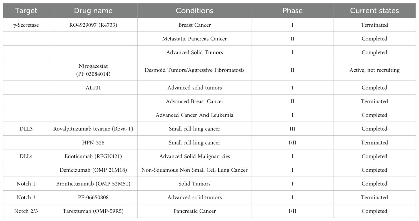The image size is (419, 221).
Task: Click the Enoticumab (REGN421) cell
Action: (x=93, y=157)
